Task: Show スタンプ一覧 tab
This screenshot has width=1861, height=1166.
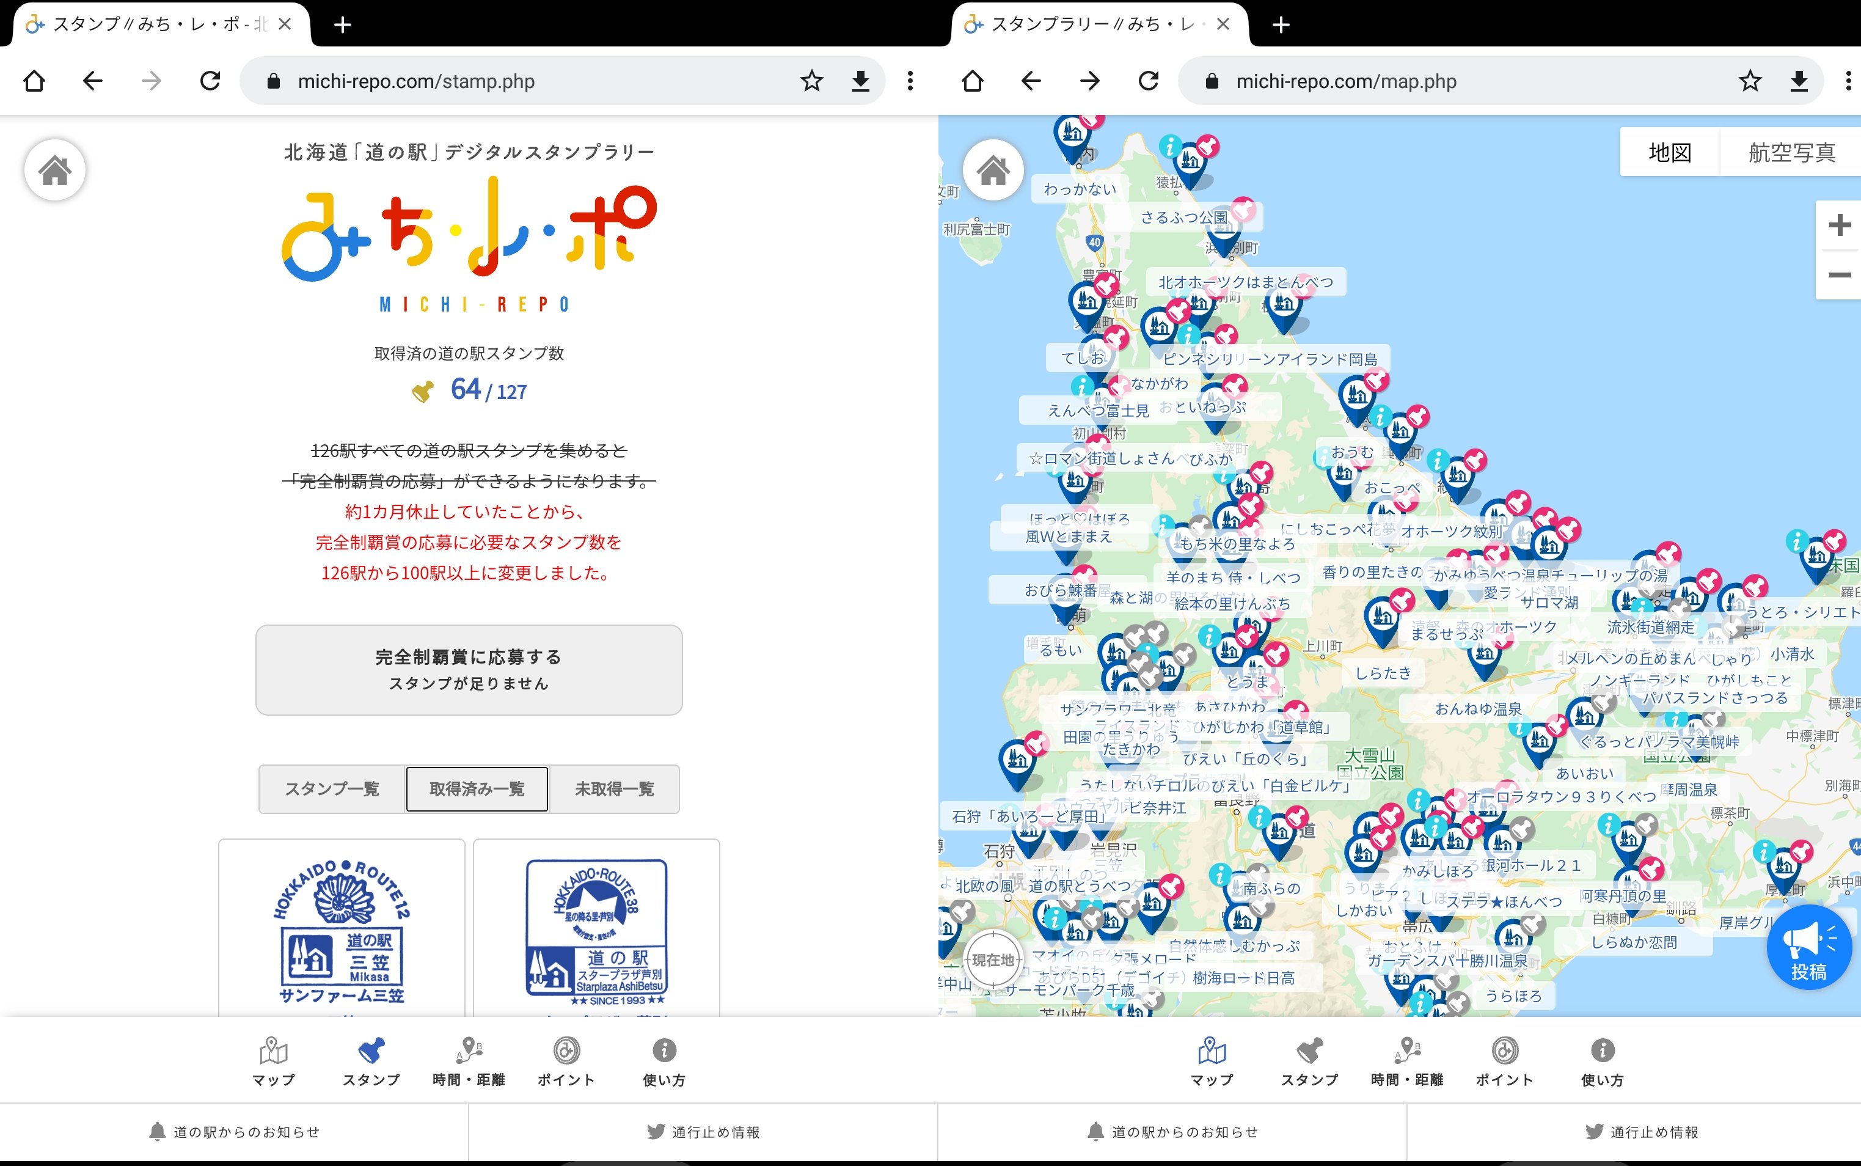Action: pos(332,789)
